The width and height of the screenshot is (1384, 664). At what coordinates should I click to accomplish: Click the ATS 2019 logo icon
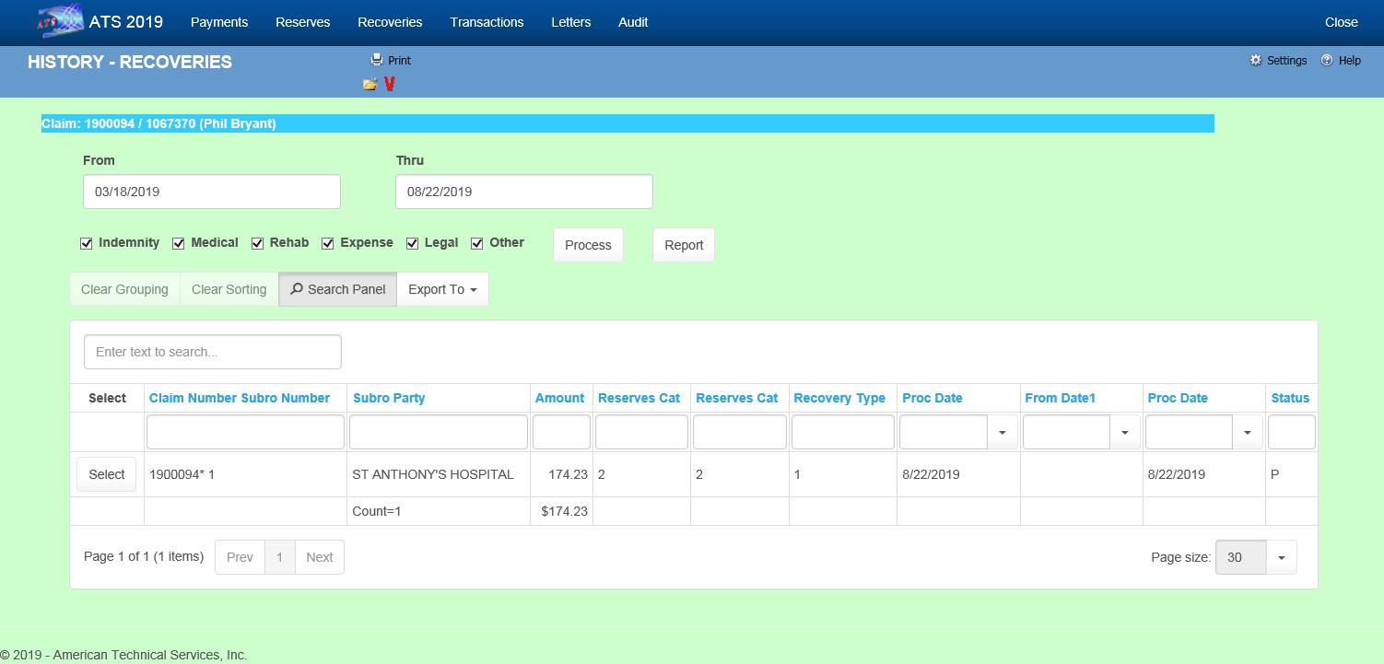coord(60,22)
